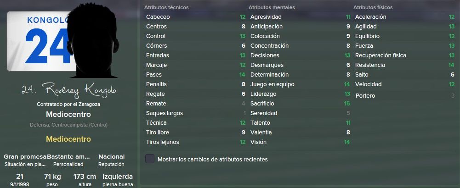Click the Atributos mentales header
The height and width of the screenshot is (188, 460).
[x=272, y=7]
